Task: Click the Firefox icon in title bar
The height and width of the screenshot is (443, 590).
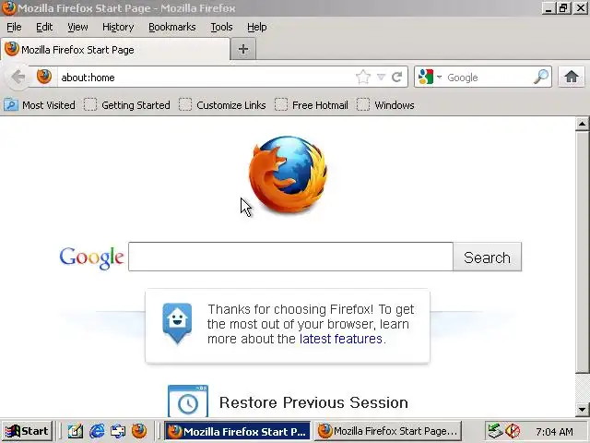Action: pos(8,8)
